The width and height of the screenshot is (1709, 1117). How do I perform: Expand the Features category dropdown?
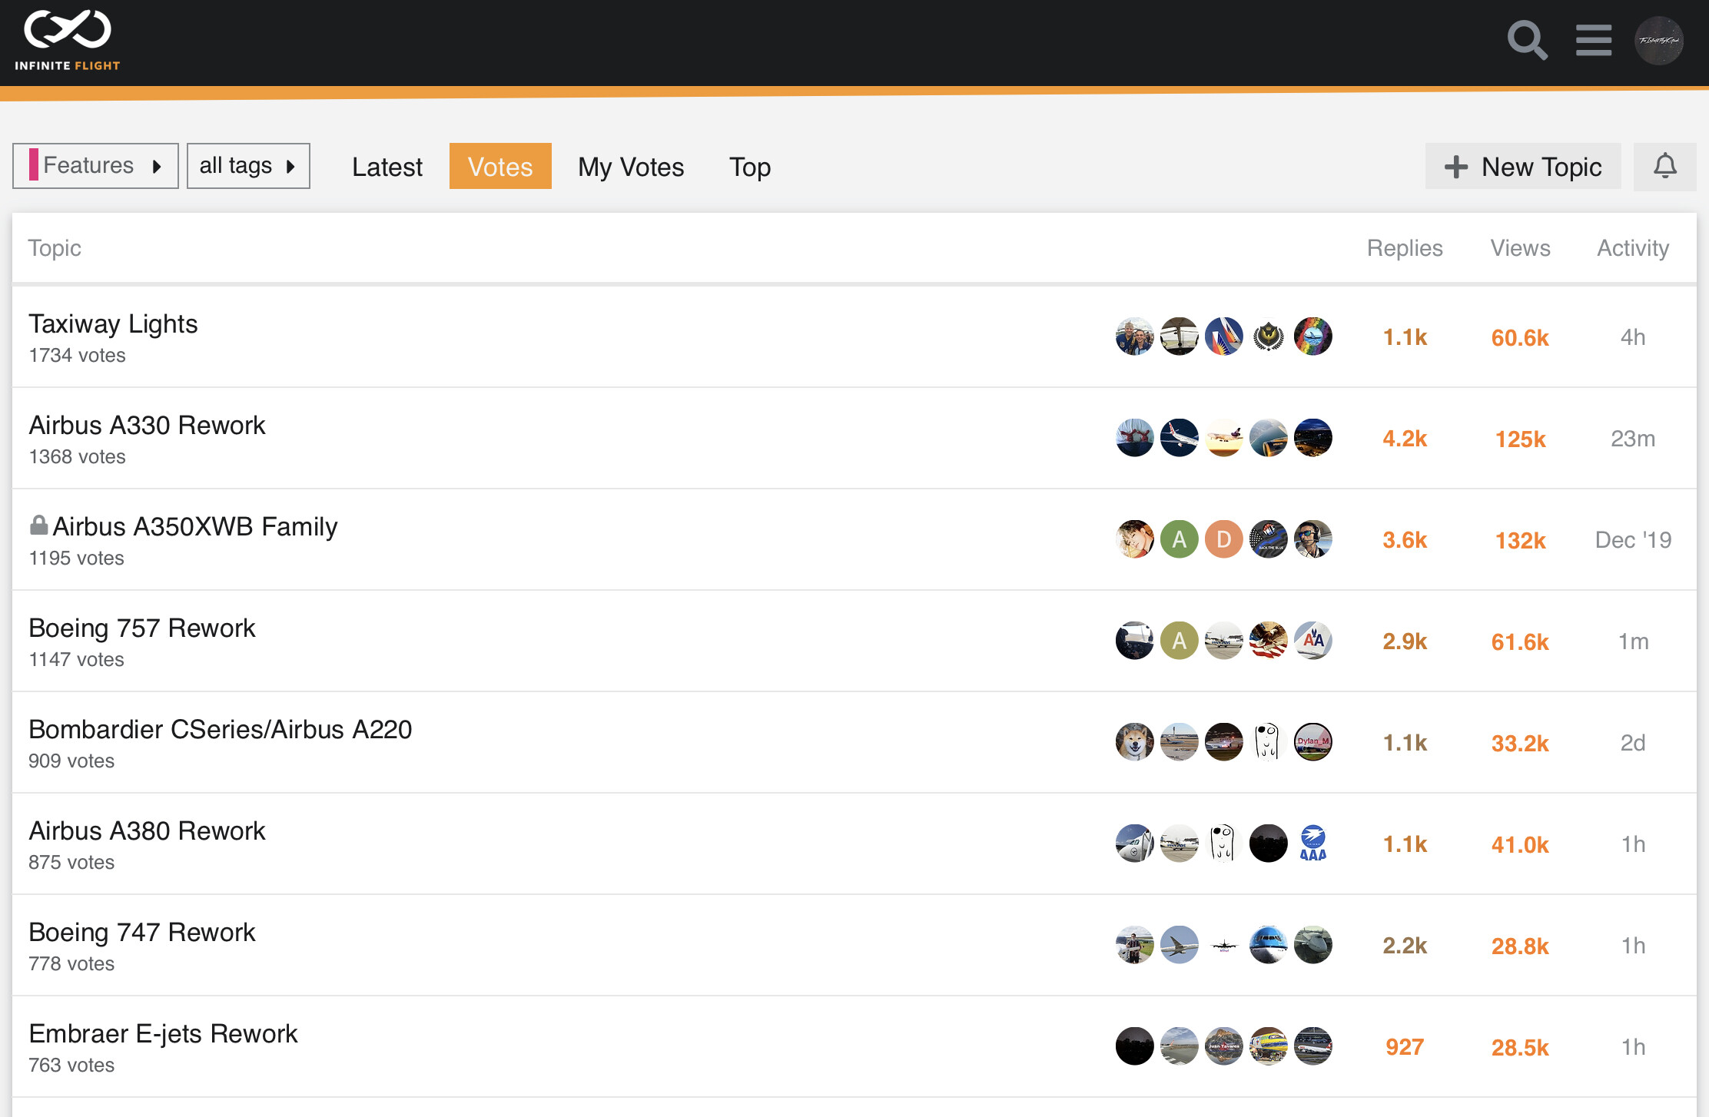coord(95,166)
